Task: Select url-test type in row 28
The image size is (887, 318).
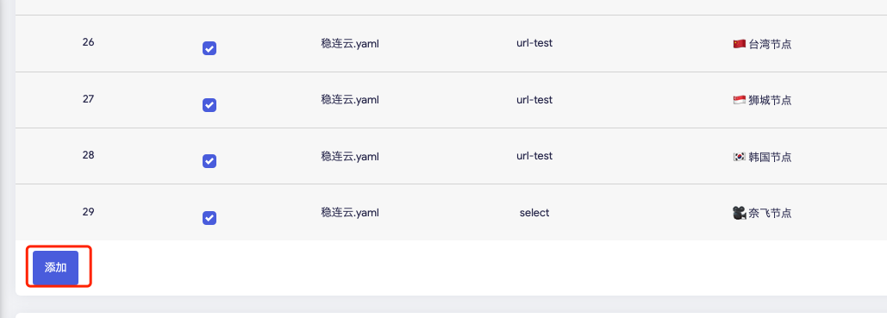Action: click(x=534, y=156)
